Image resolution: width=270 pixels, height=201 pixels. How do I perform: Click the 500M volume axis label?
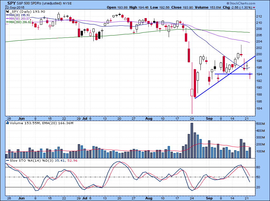[261, 124]
